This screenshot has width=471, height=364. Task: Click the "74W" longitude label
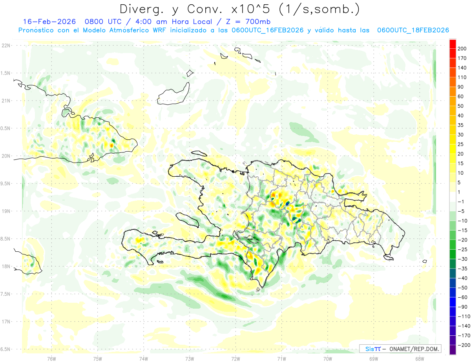[x=144, y=359]
